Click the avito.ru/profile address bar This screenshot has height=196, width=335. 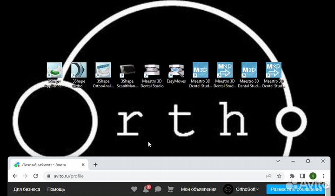140,176
